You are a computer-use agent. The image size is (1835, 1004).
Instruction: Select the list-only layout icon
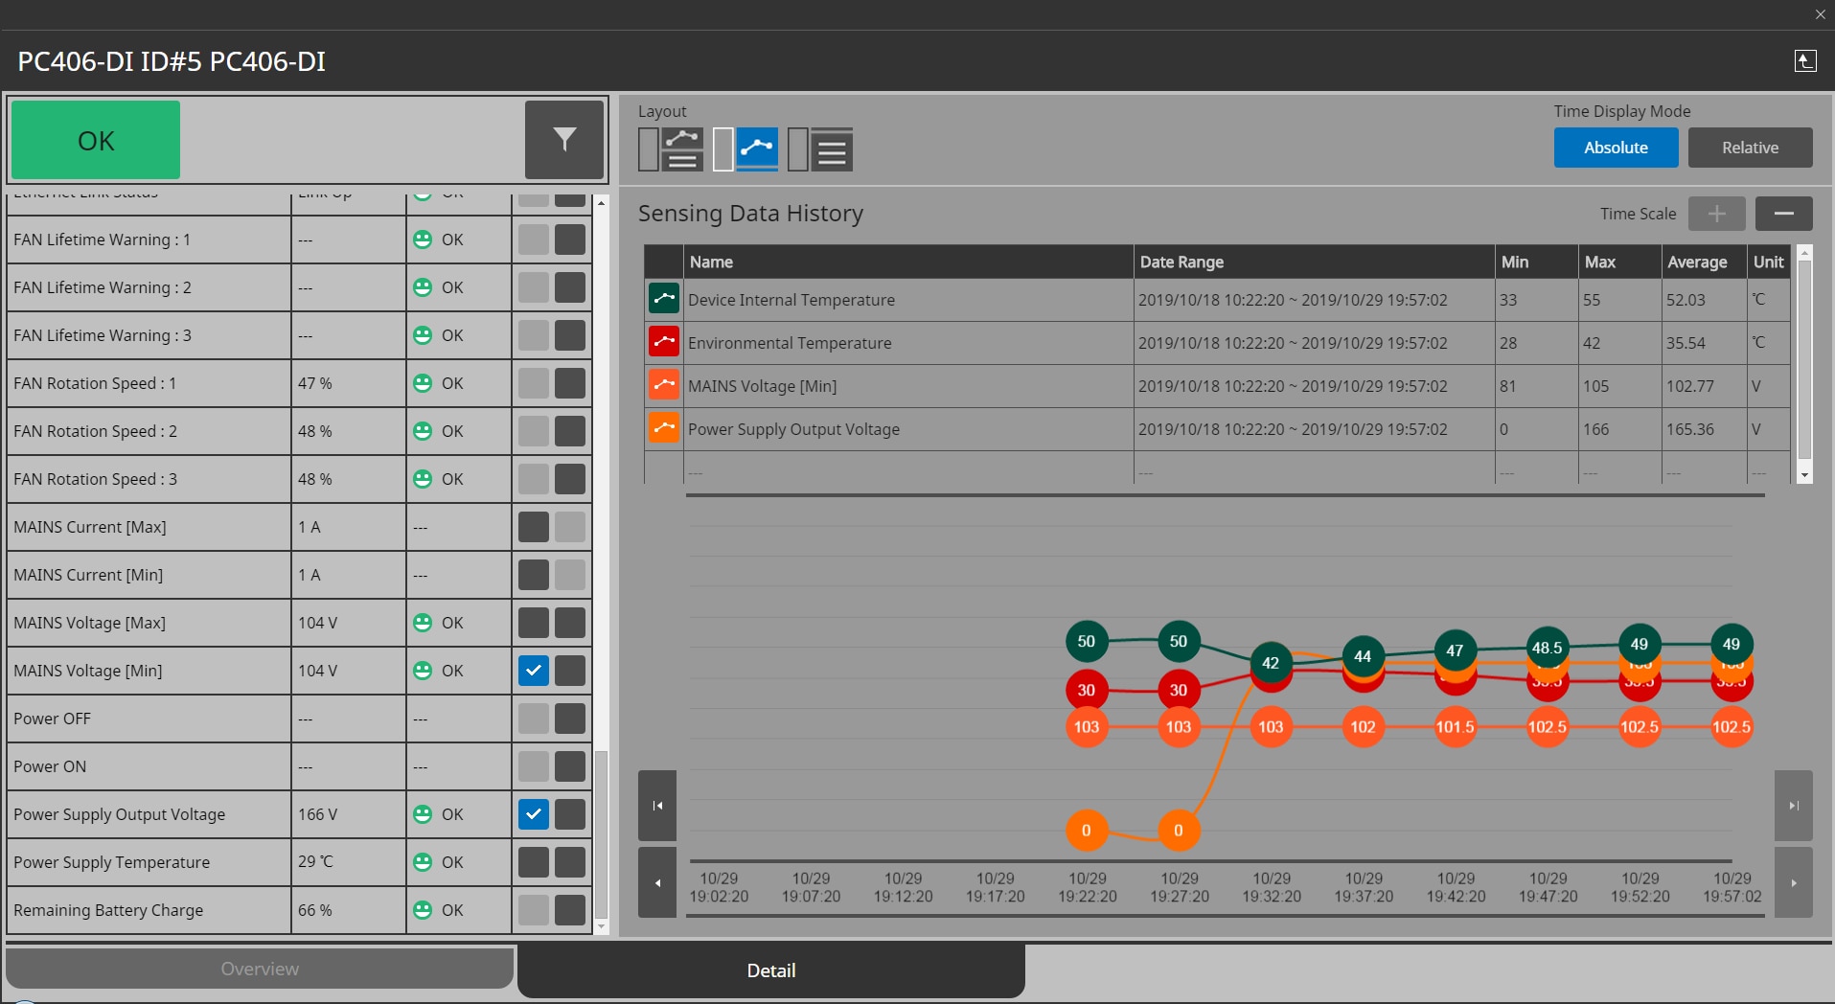click(x=820, y=149)
